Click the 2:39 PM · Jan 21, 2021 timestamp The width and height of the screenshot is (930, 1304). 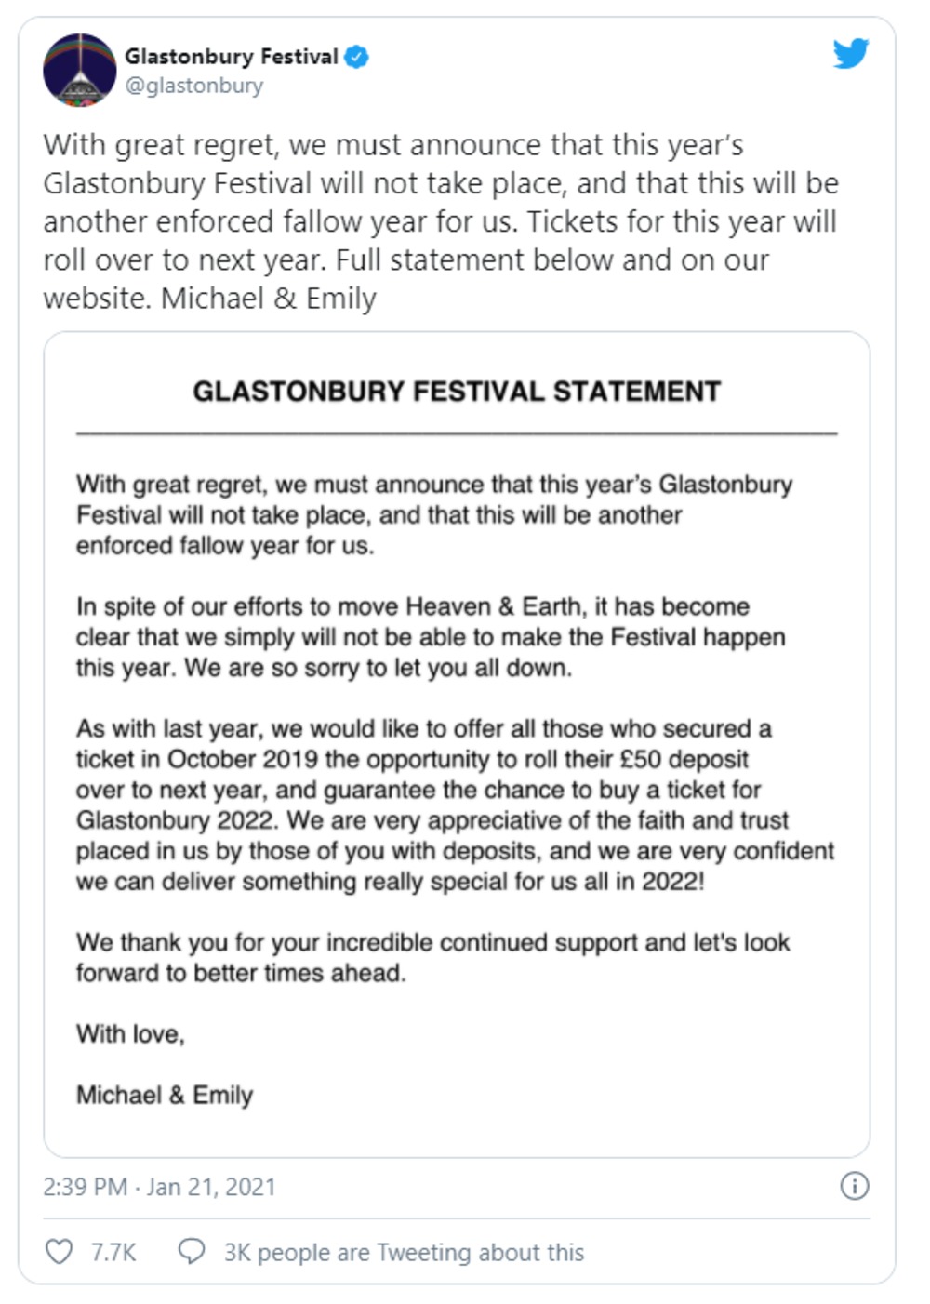click(x=159, y=1187)
